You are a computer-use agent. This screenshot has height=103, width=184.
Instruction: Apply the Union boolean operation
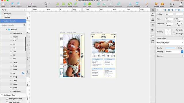98,4
